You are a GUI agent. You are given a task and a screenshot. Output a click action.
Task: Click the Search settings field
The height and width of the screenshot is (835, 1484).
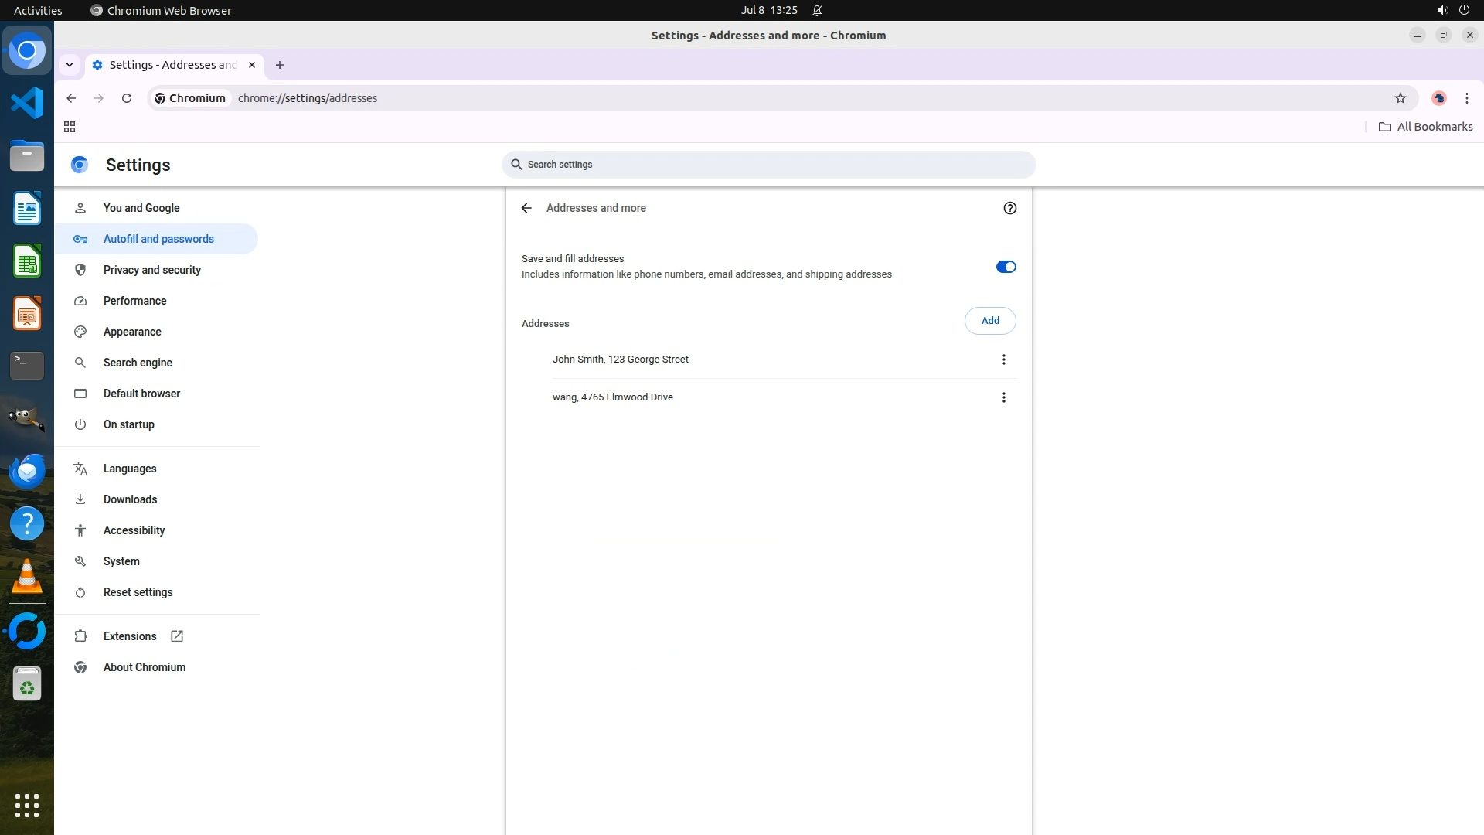(768, 165)
